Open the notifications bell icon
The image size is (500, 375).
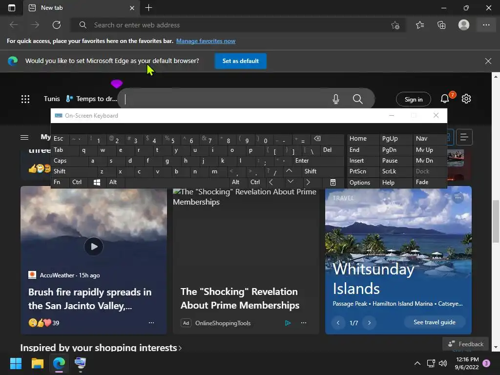(445, 99)
